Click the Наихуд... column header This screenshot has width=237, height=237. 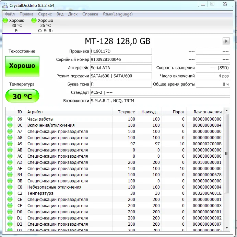(149, 112)
